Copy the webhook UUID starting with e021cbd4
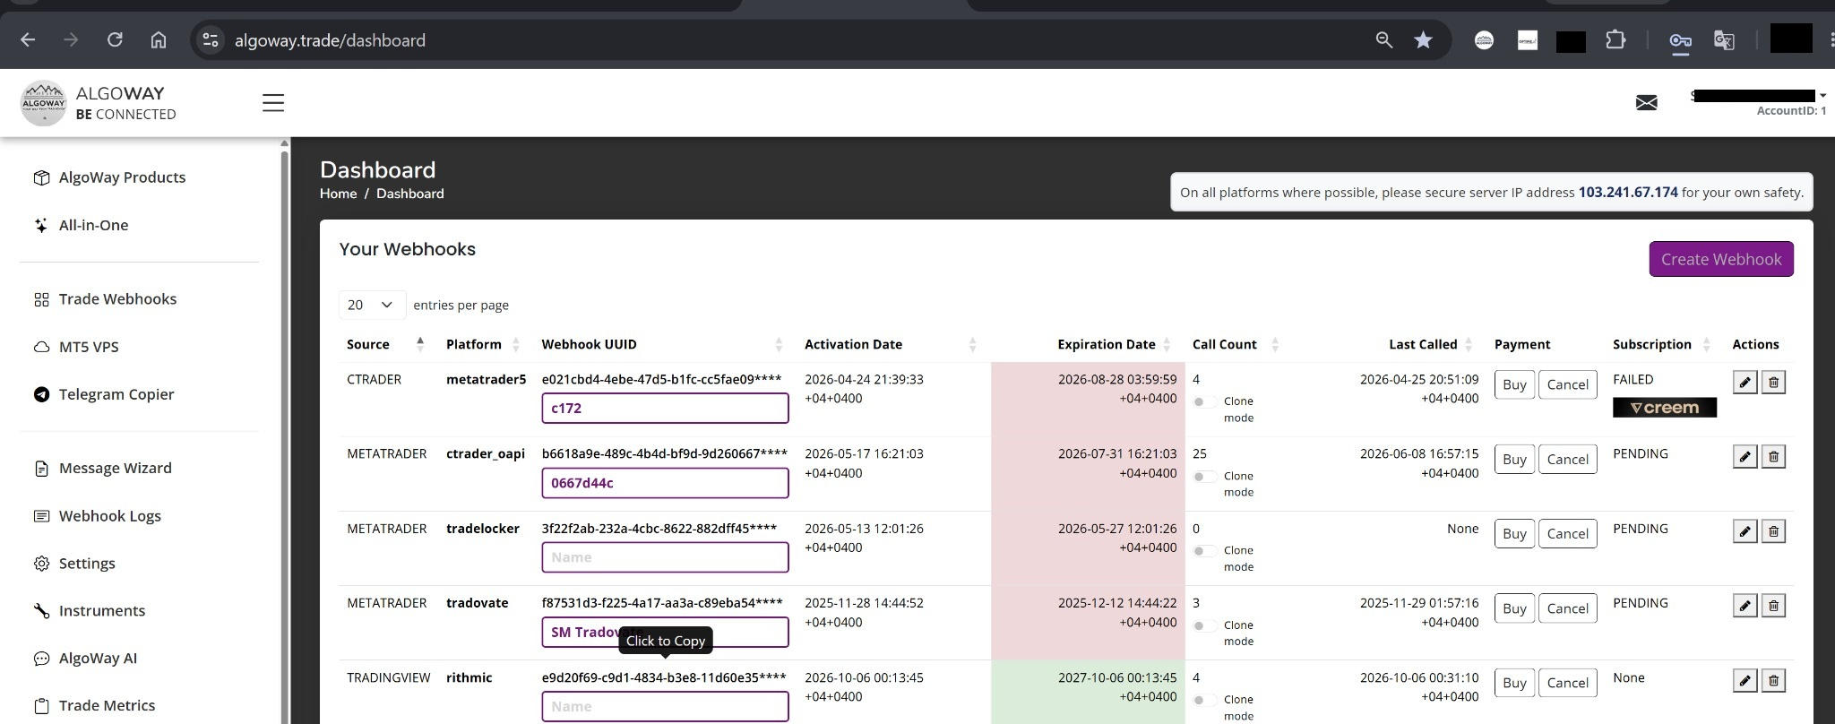 [x=663, y=379]
